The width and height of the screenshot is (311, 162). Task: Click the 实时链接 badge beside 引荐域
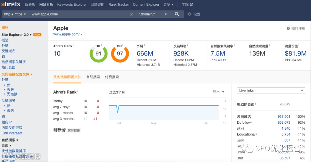coord(74,131)
